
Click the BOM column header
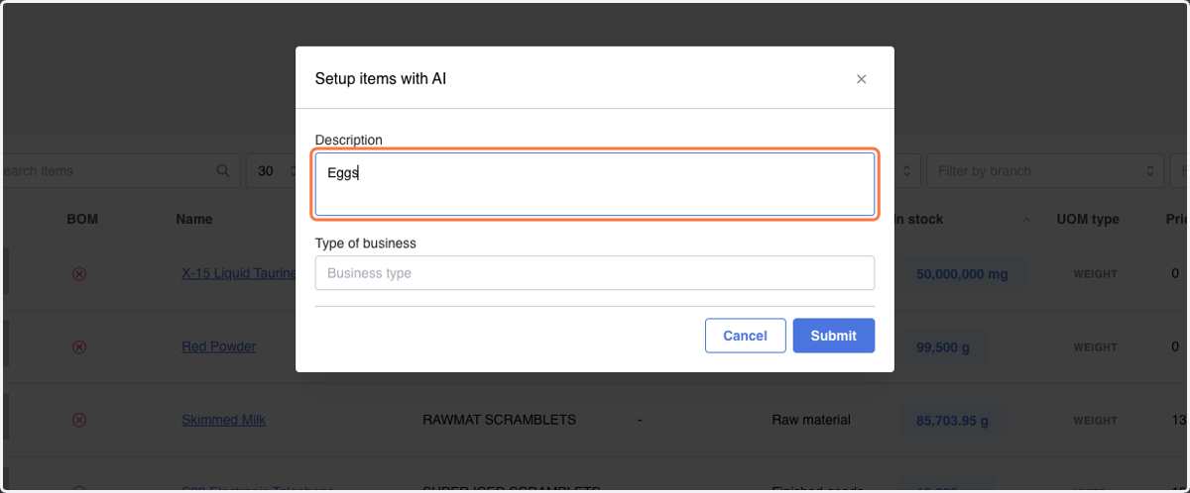82,219
